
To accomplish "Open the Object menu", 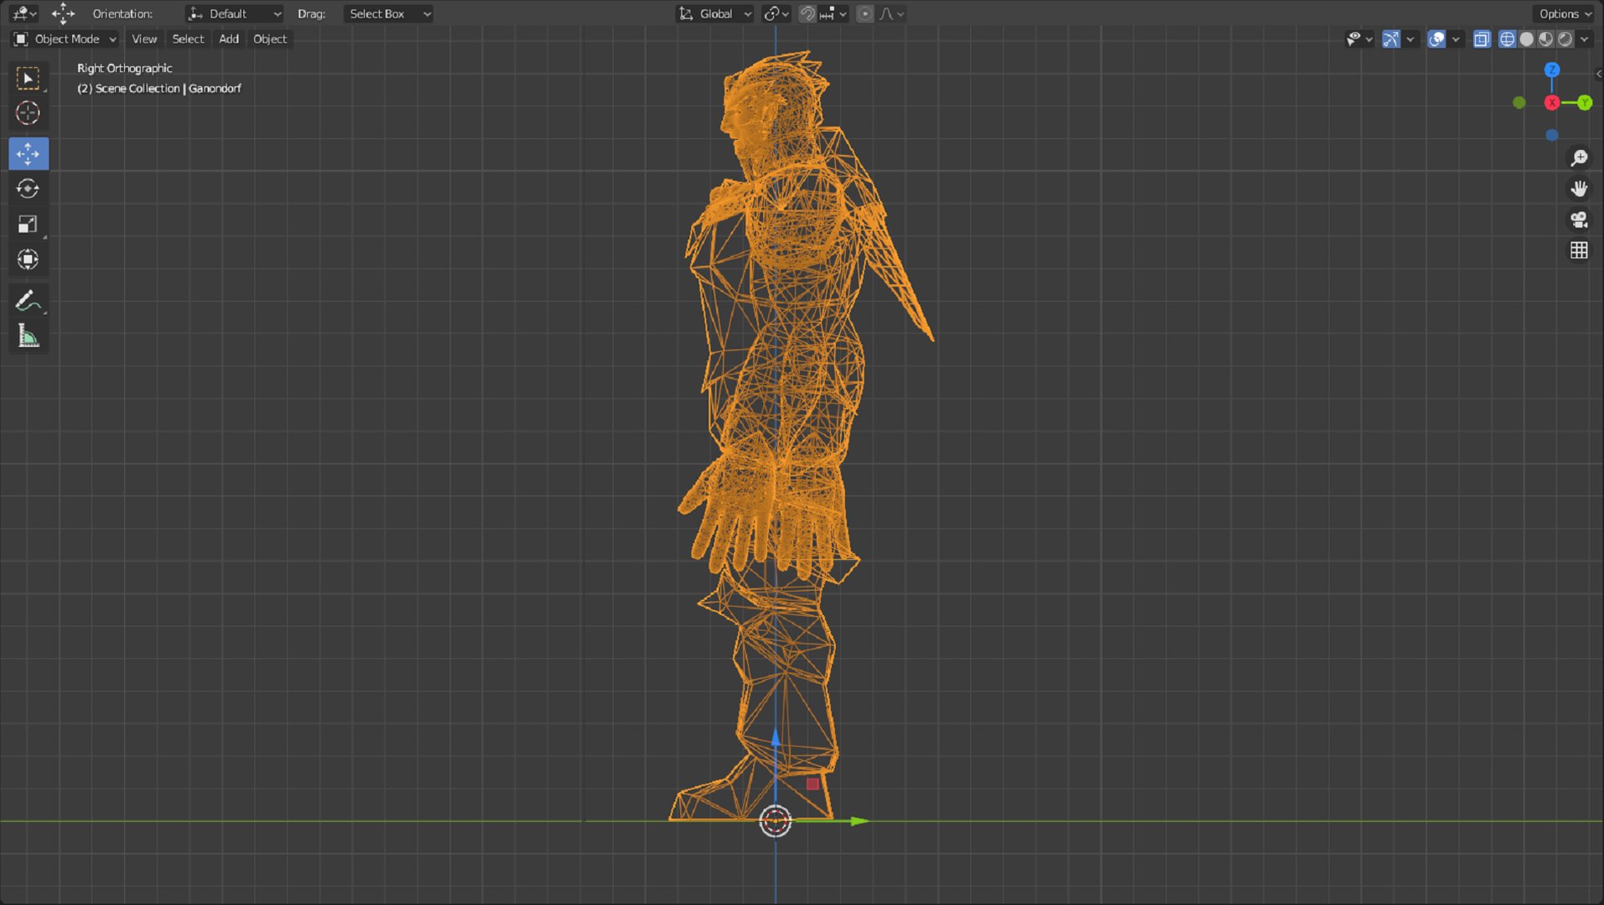I will pos(270,39).
